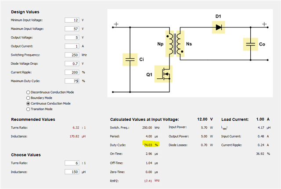
Task: Edit the Diode Voltage Drop field
Action: point(72,63)
